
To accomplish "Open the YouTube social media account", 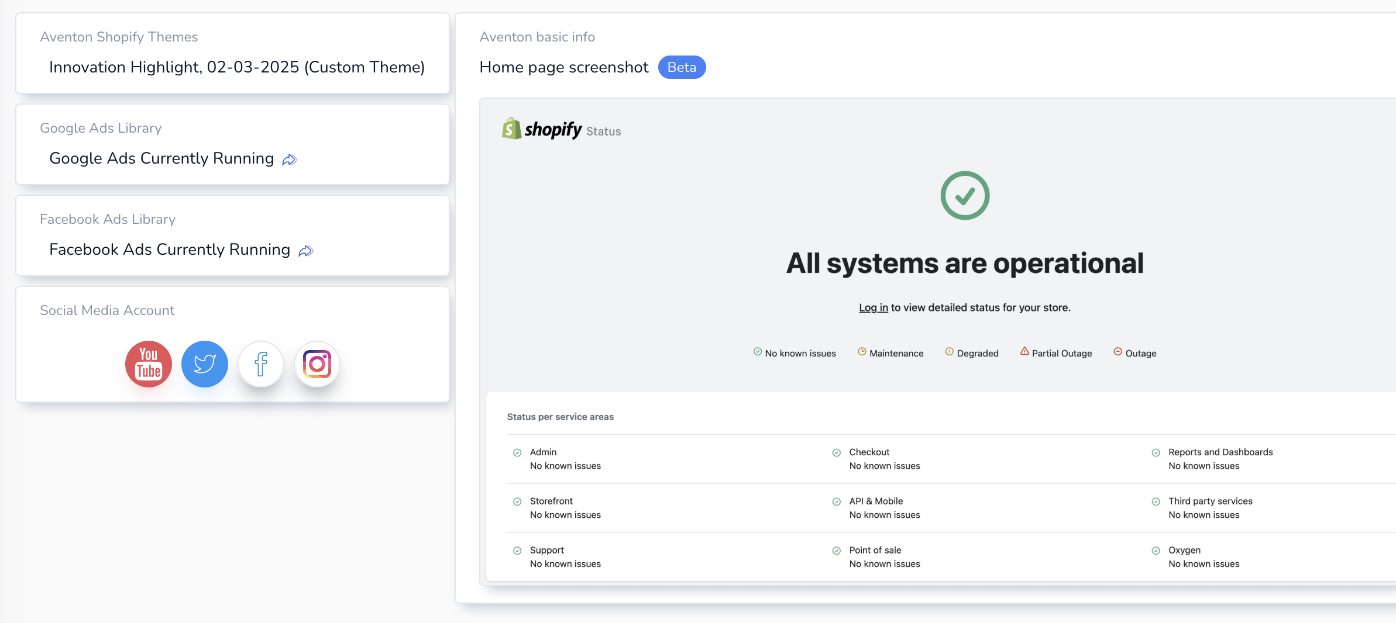I will (x=148, y=364).
